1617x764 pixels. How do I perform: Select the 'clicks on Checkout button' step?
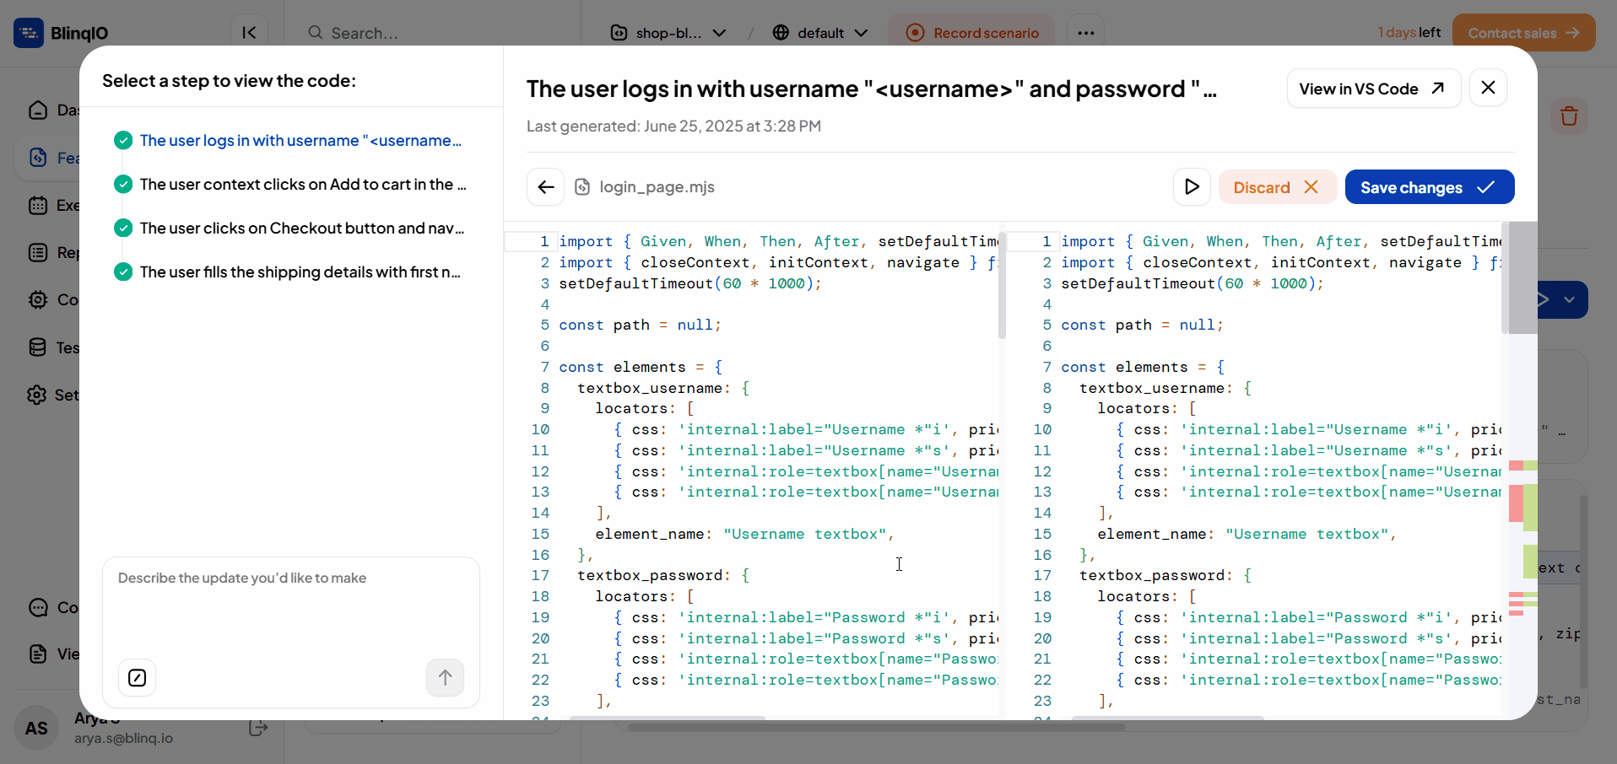[x=301, y=229]
